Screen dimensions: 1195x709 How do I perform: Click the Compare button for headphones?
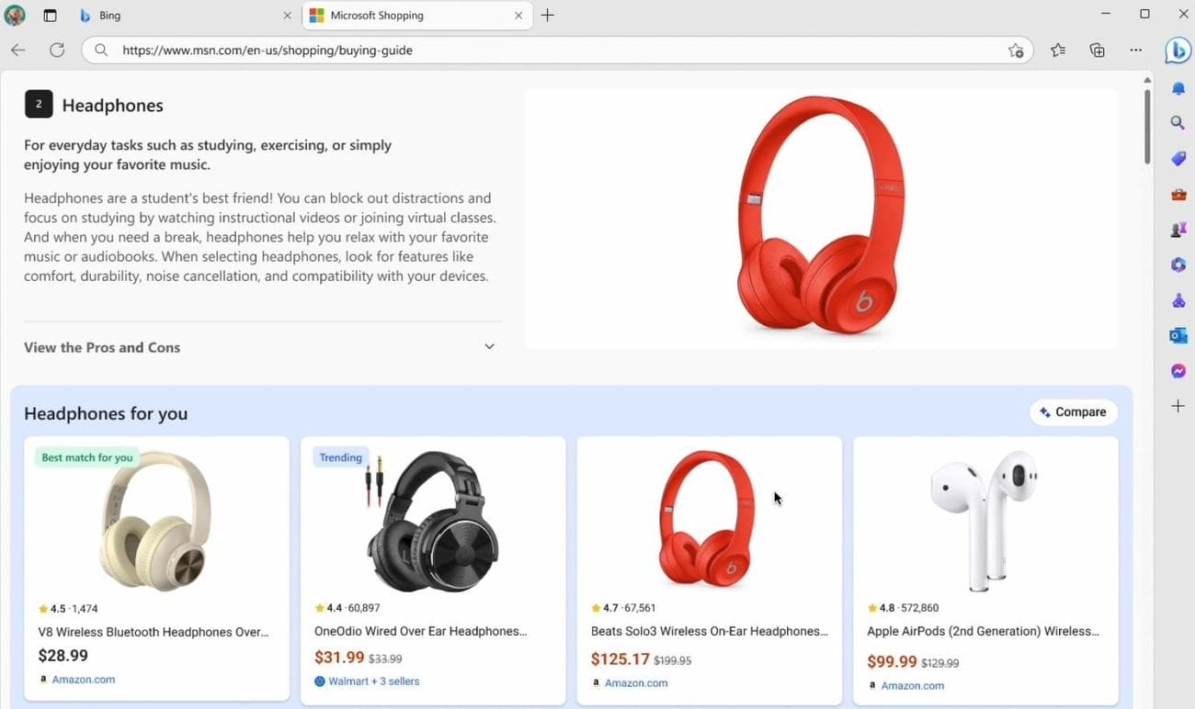tap(1073, 411)
